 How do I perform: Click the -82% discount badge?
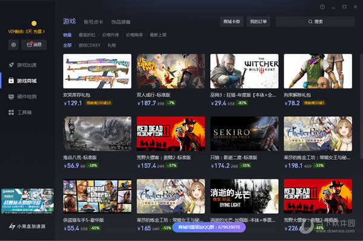point(242,103)
